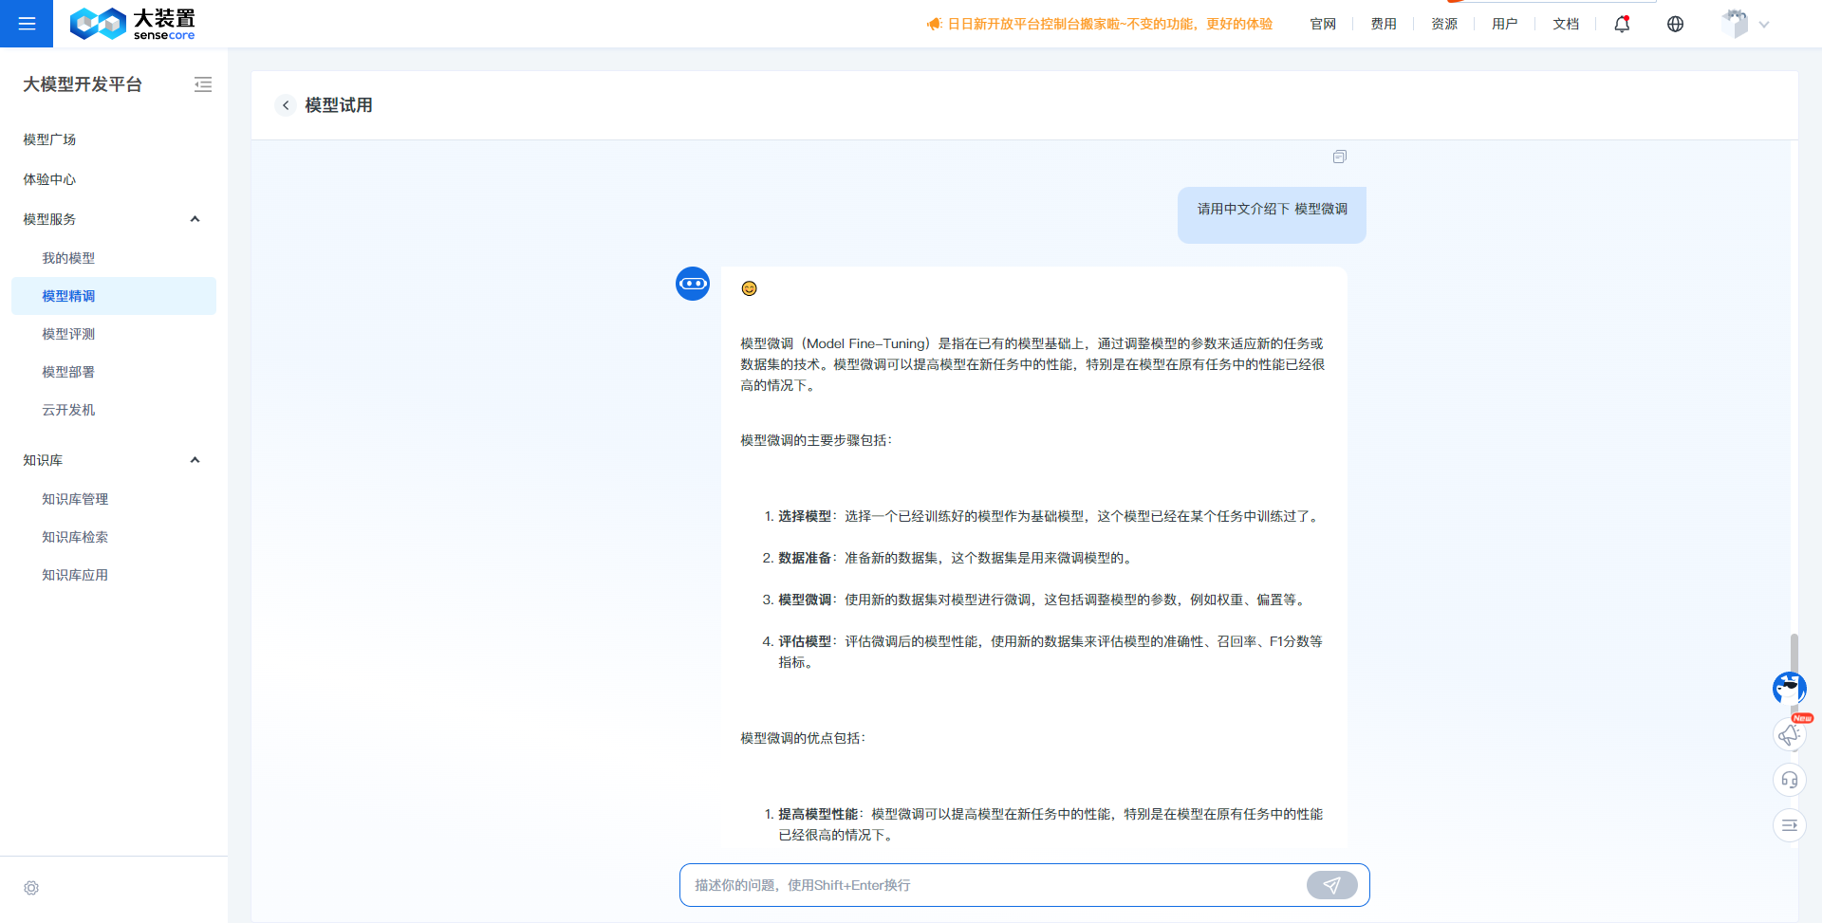
Task: Open the hamburger menu top left
Action: (x=27, y=24)
